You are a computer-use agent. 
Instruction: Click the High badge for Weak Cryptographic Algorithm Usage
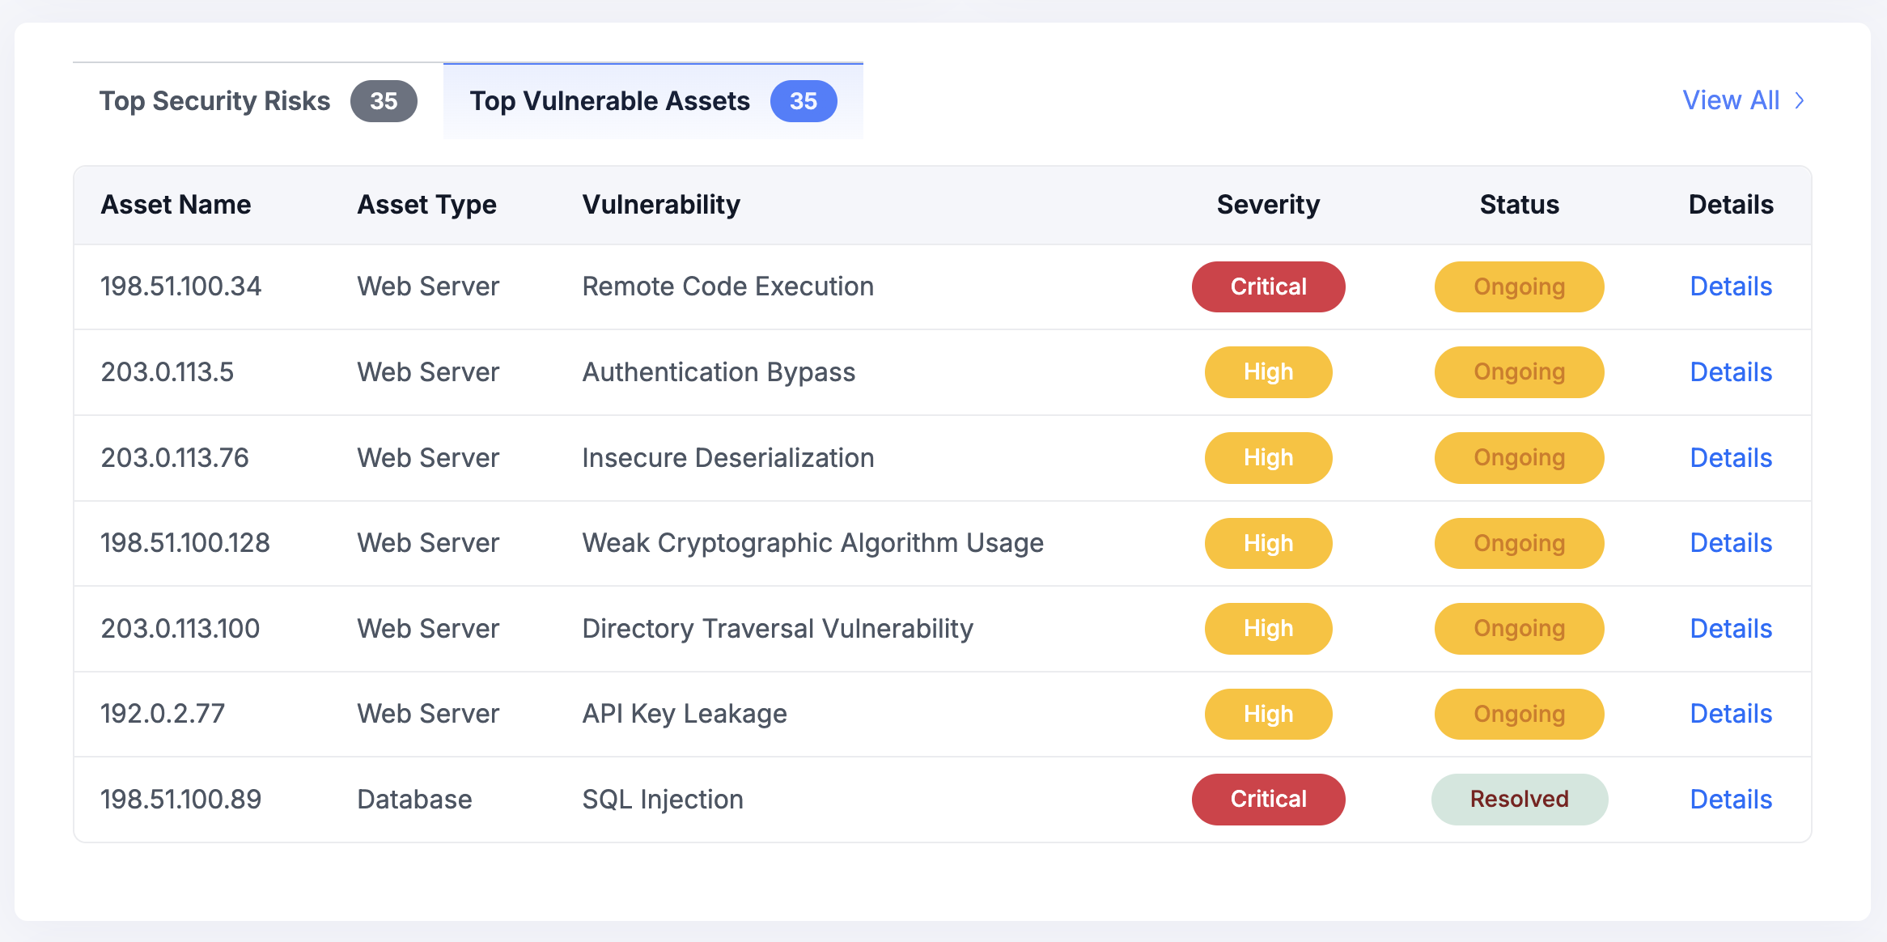point(1268,543)
